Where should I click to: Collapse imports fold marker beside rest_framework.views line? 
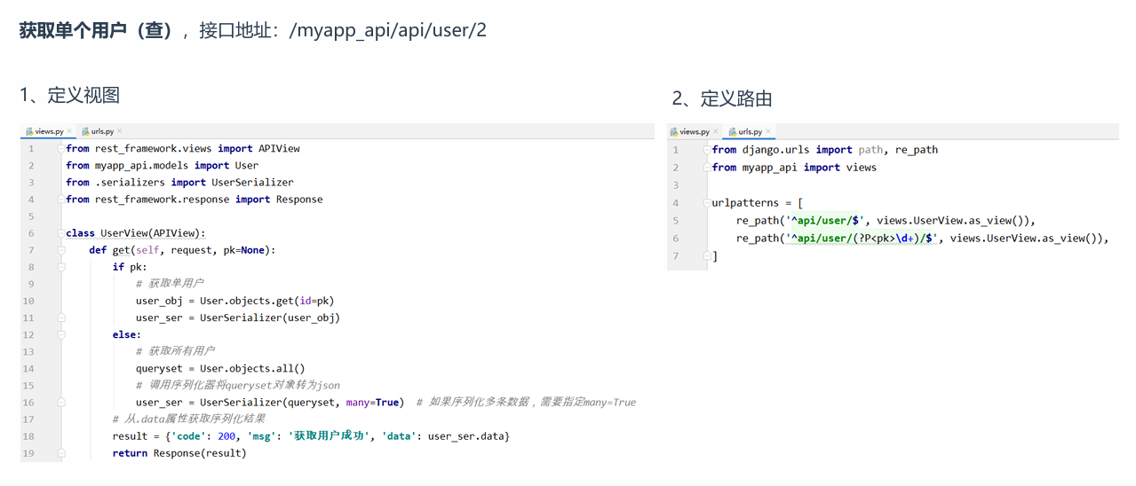pyautogui.click(x=60, y=149)
